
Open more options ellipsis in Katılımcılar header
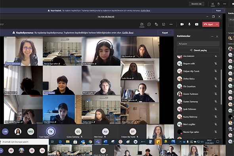[212, 36]
